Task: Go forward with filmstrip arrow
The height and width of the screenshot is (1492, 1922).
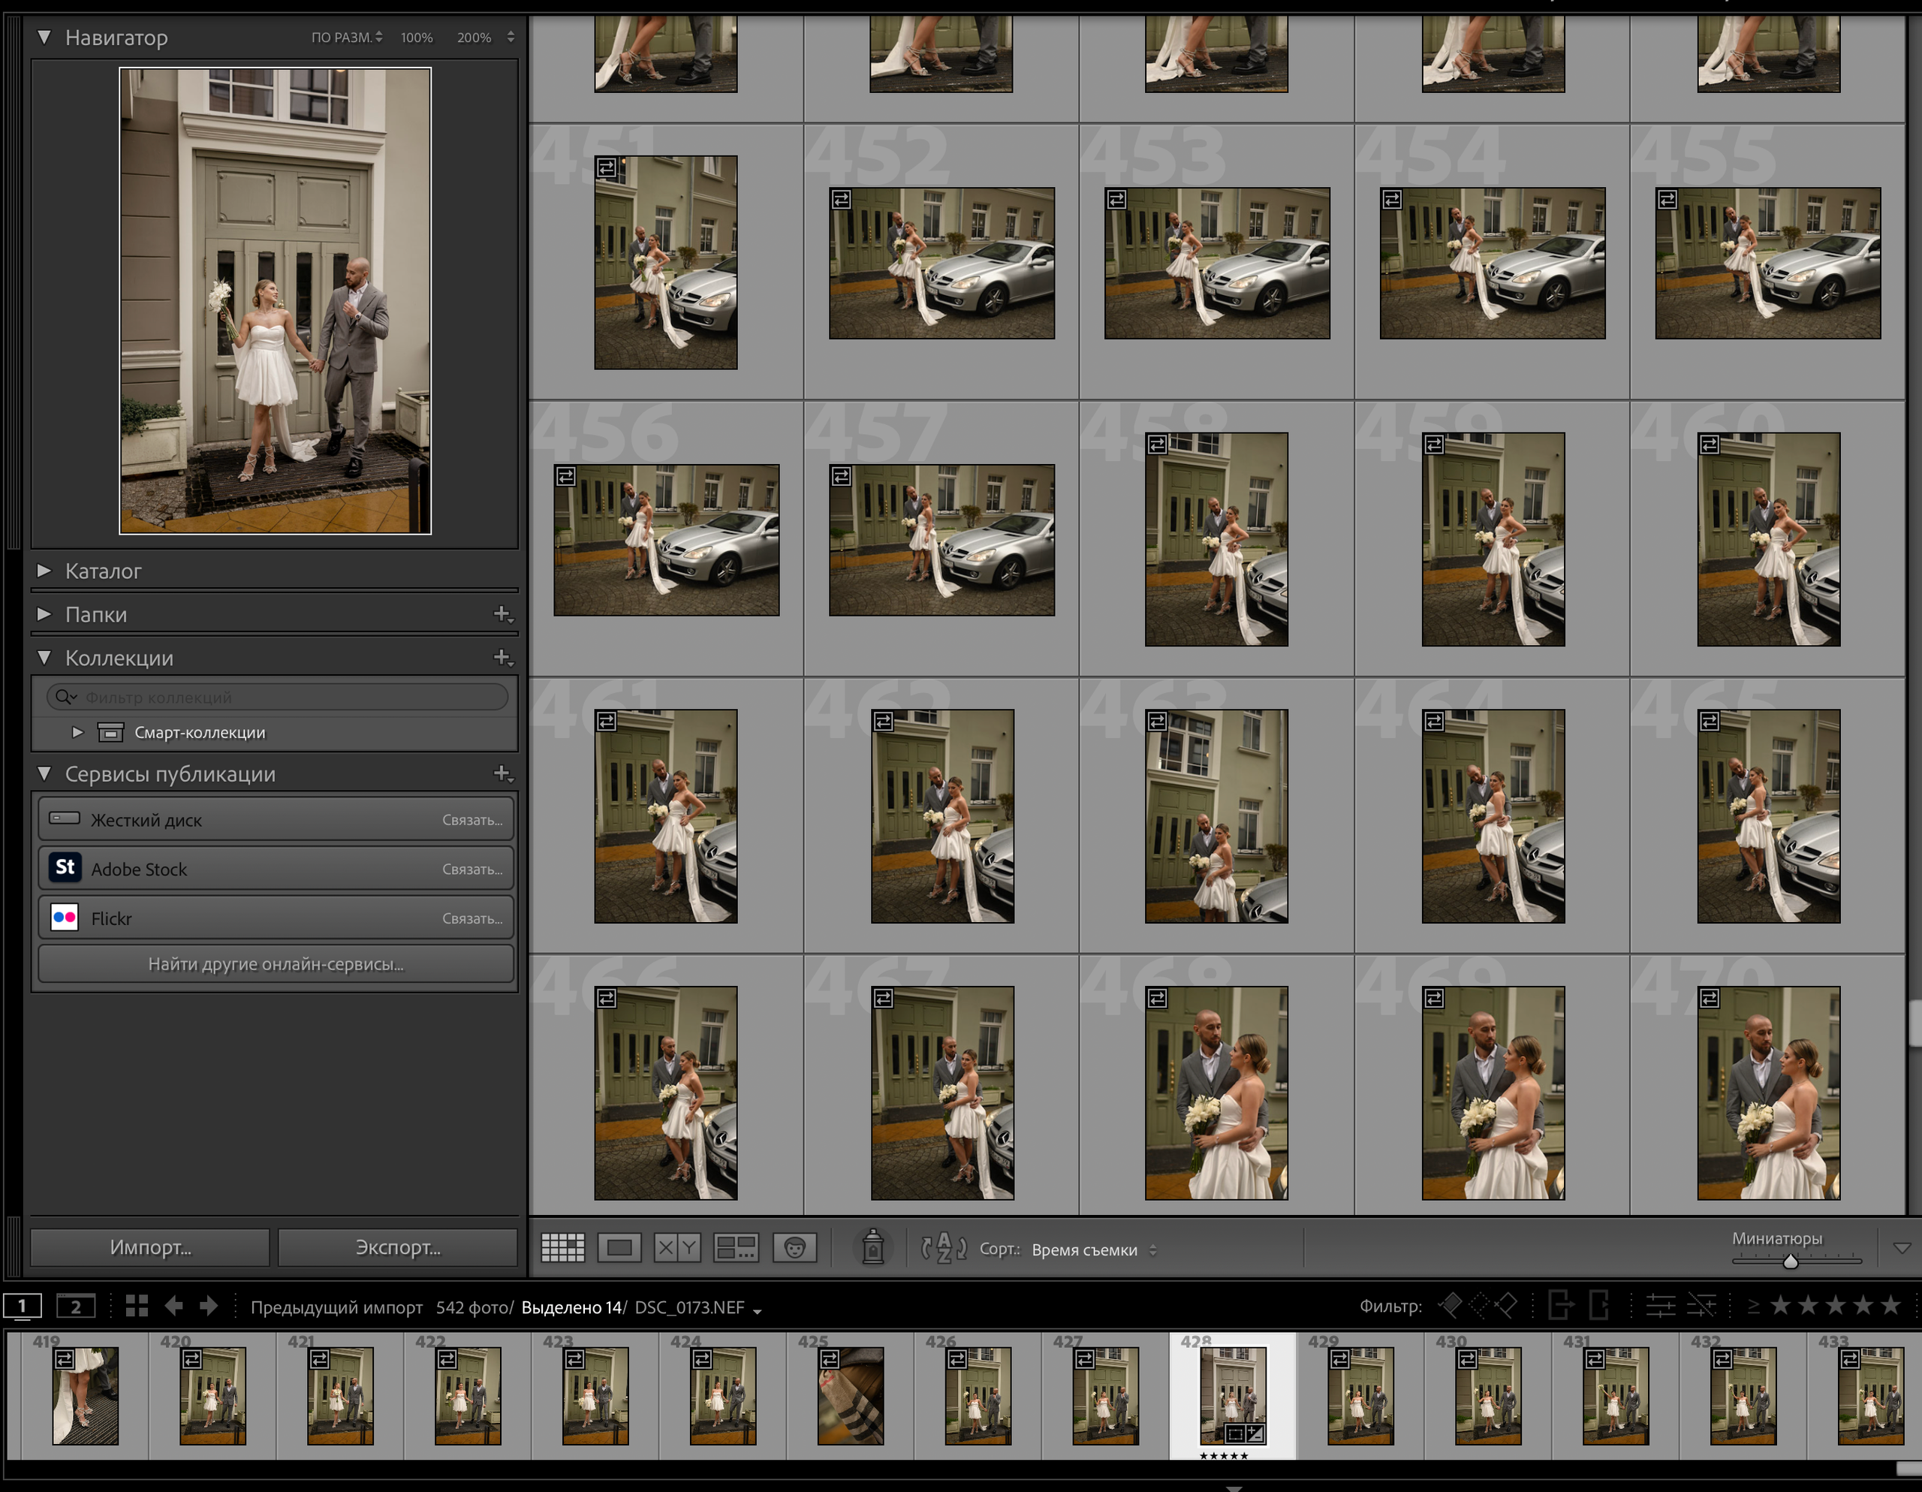Action: point(209,1307)
